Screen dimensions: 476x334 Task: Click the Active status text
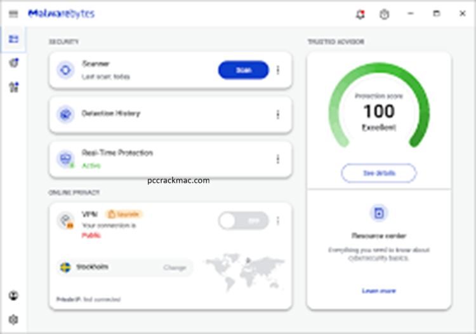pyautogui.click(x=91, y=166)
